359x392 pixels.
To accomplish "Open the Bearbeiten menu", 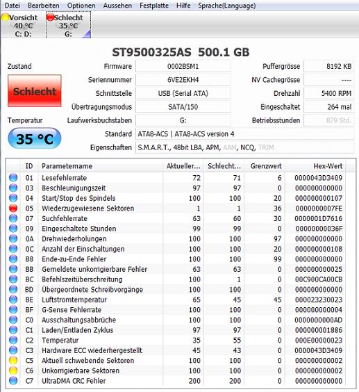I will 44,6.
